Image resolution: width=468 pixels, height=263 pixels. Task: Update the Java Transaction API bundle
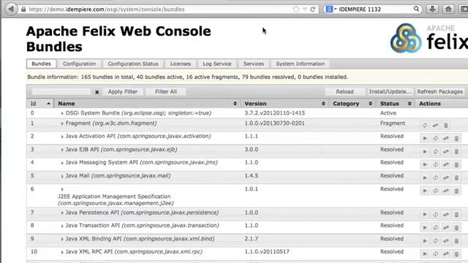446,228
